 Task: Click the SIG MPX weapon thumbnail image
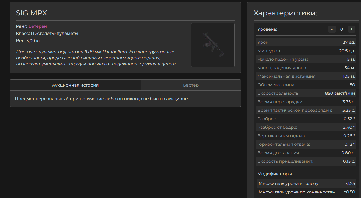pyautogui.click(x=213, y=45)
